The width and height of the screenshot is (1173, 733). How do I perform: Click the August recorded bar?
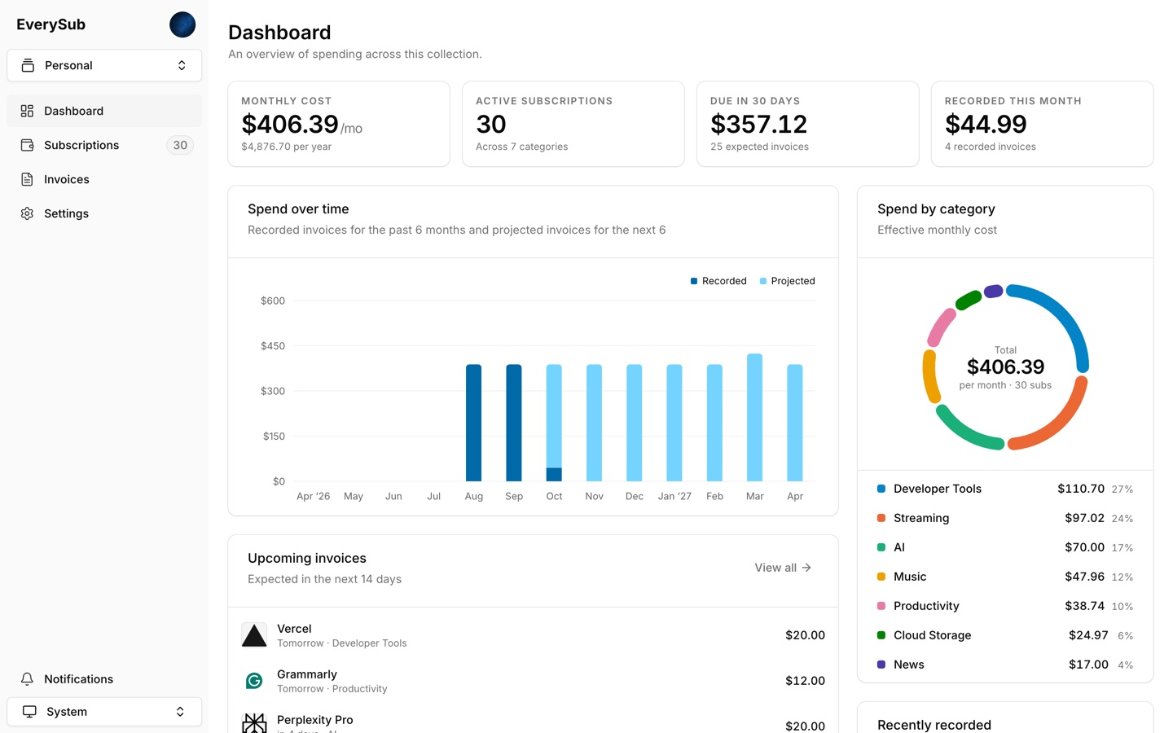[473, 423]
